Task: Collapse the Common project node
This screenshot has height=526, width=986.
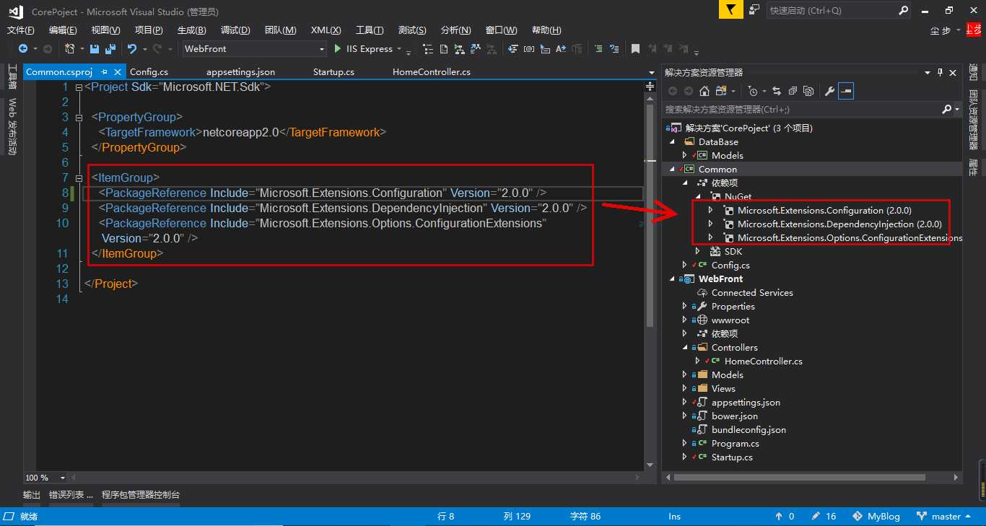Action: coord(672,169)
